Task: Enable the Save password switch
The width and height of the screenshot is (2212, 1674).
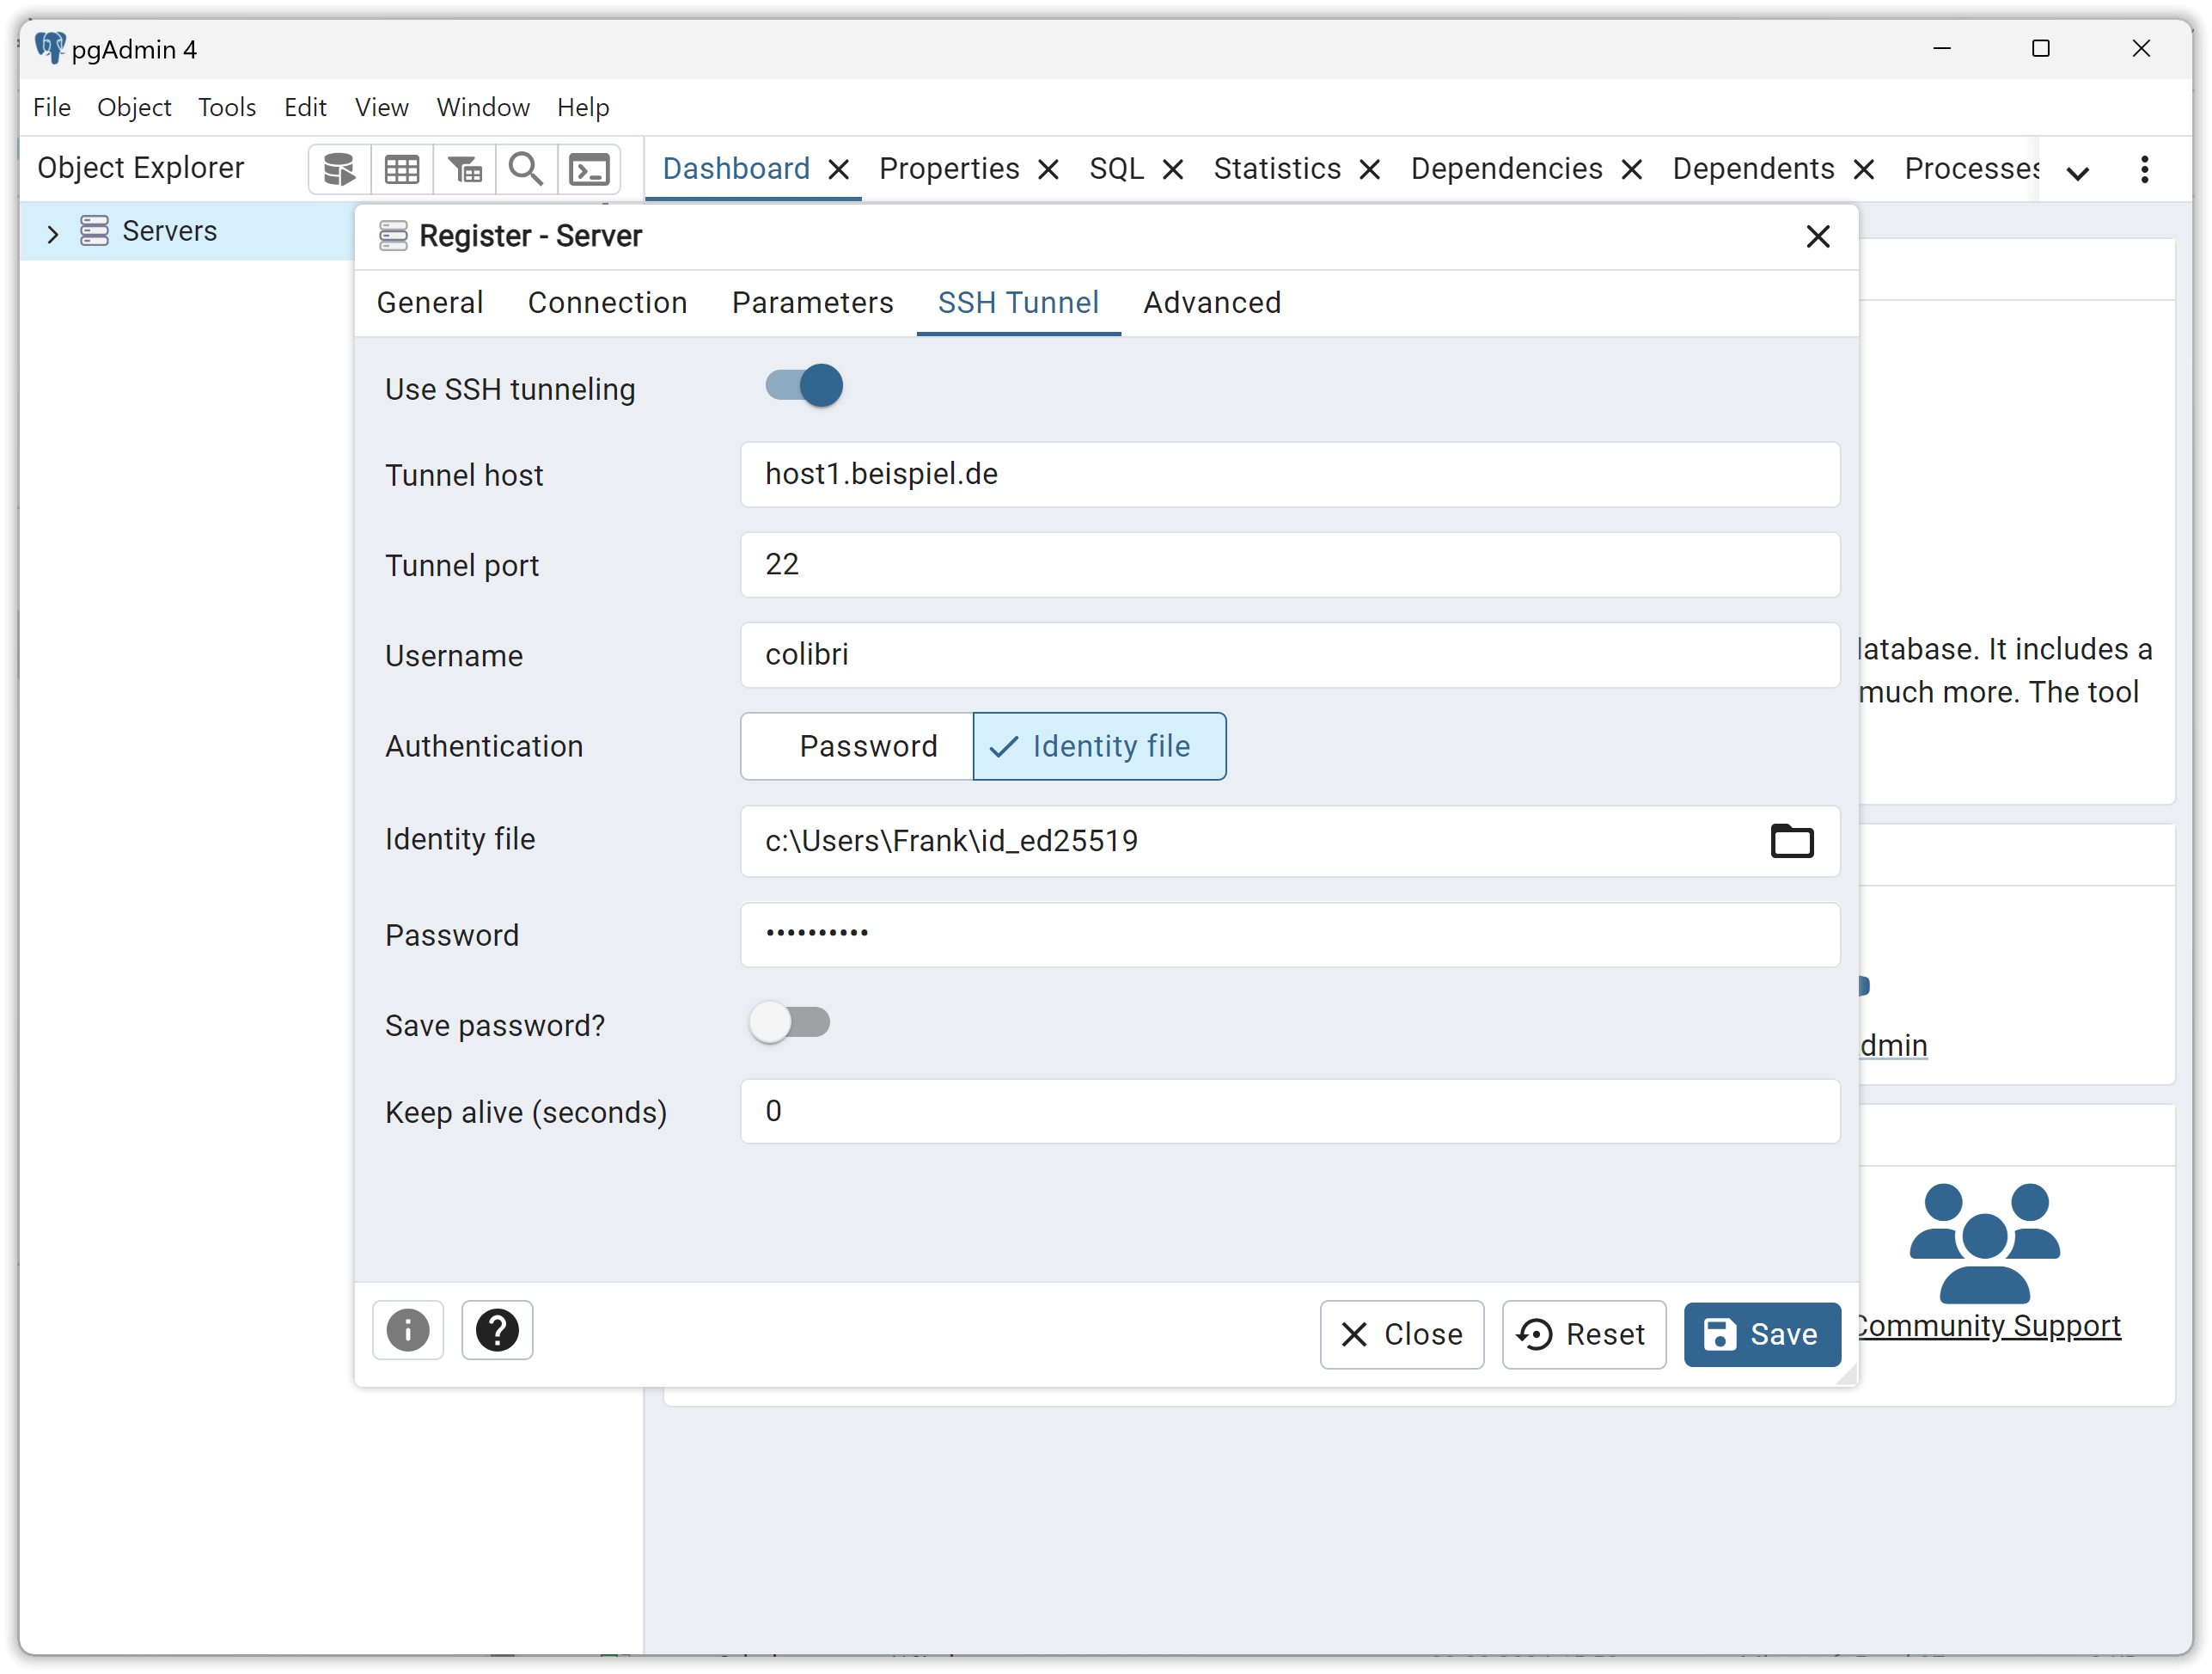Action: [790, 1022]
